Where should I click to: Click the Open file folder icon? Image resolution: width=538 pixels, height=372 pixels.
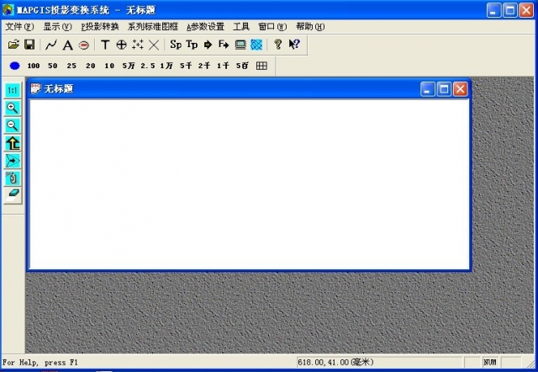tap(13, 44)
